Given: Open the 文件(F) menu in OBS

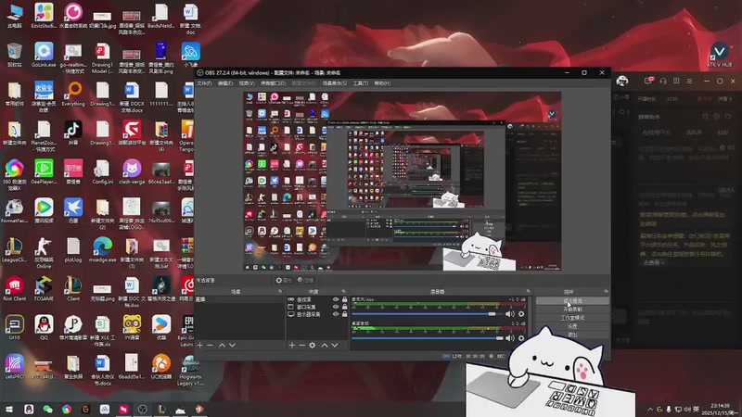Looking at the screenshot, I should tap(204, 83).
